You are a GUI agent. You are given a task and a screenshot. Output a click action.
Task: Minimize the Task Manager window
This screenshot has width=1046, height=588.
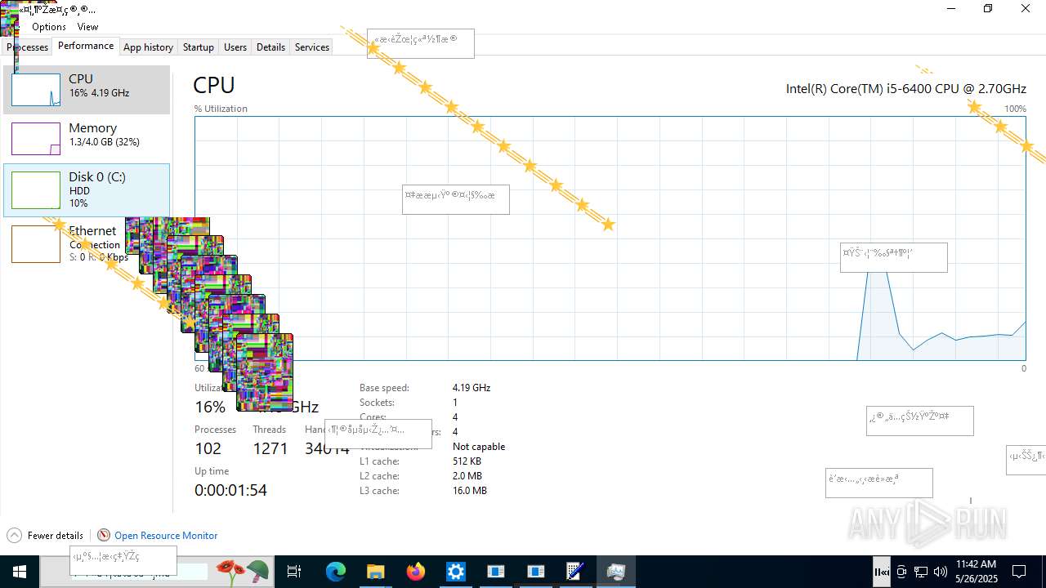pyautogui.click(x=951, y=9)
